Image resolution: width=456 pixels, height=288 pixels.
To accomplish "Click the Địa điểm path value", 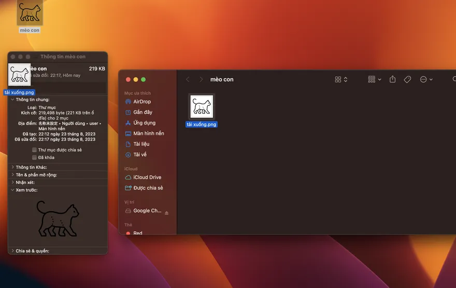I will click(70, 126).
